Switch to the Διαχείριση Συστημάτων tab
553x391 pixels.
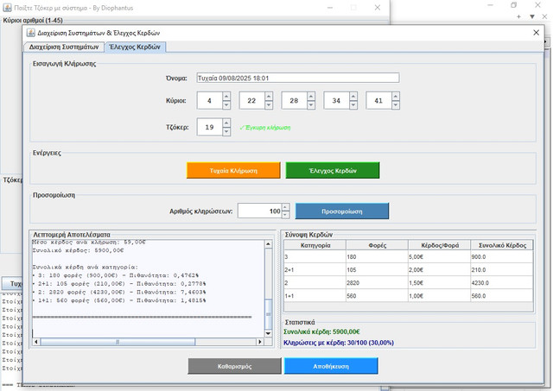point(64,47)
